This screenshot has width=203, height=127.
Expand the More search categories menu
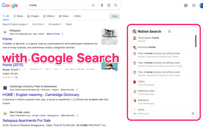click(x=77, y=16)
